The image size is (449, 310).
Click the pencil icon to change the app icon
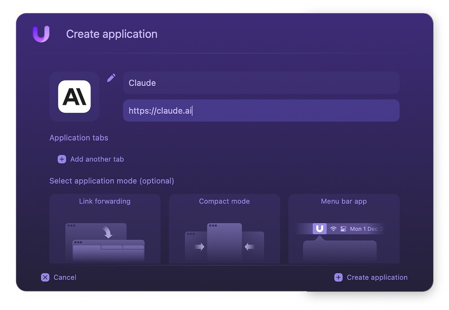tap(111, 77)
